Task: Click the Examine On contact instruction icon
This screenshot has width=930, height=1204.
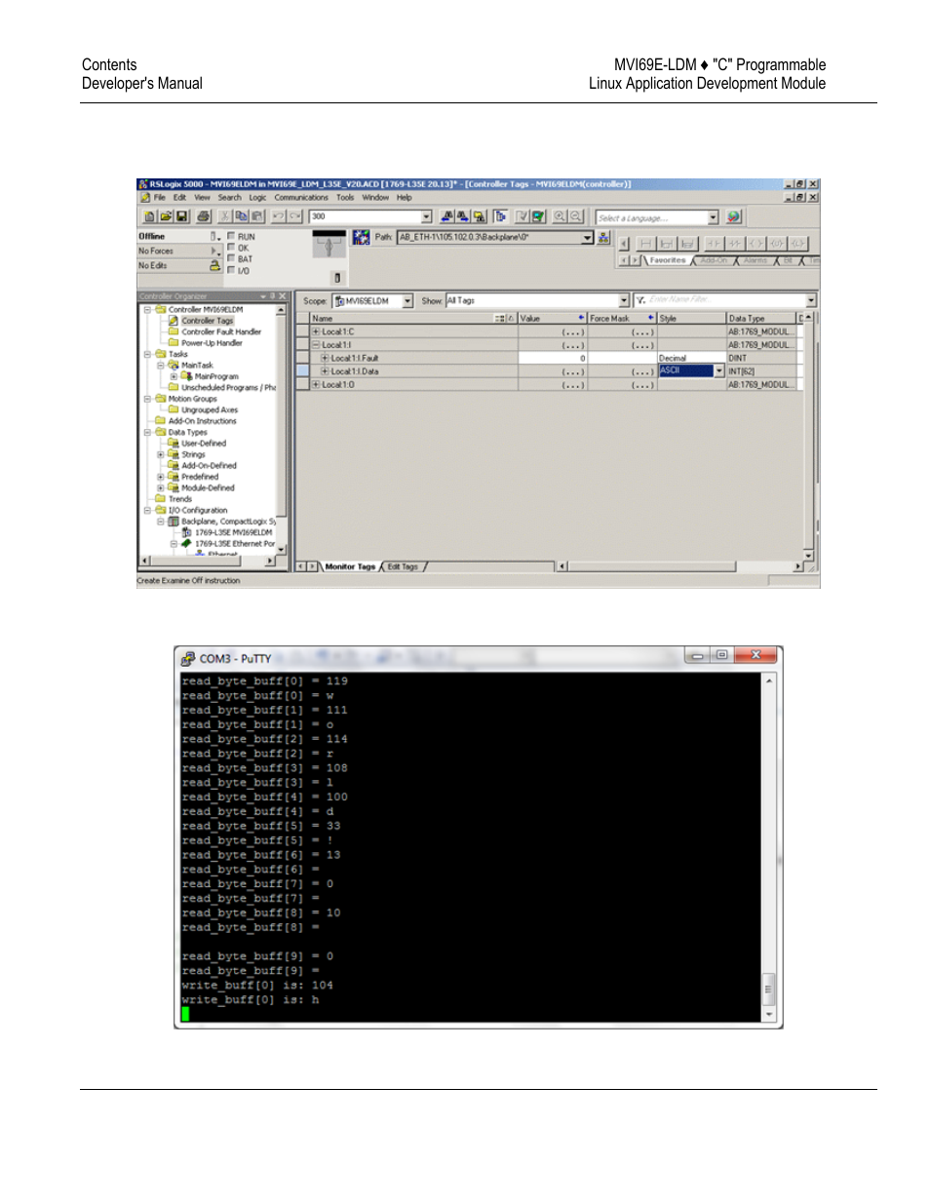Action: (x=714, y=243)
